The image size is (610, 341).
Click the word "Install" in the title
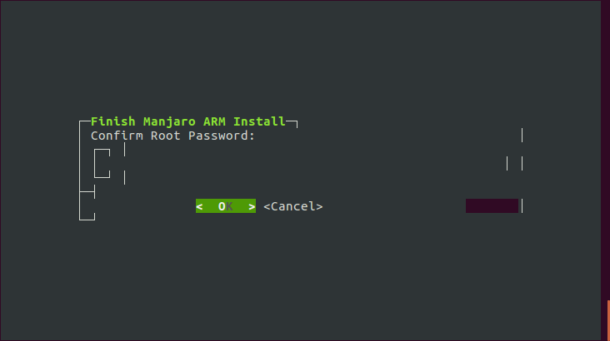tap(259, 121)
